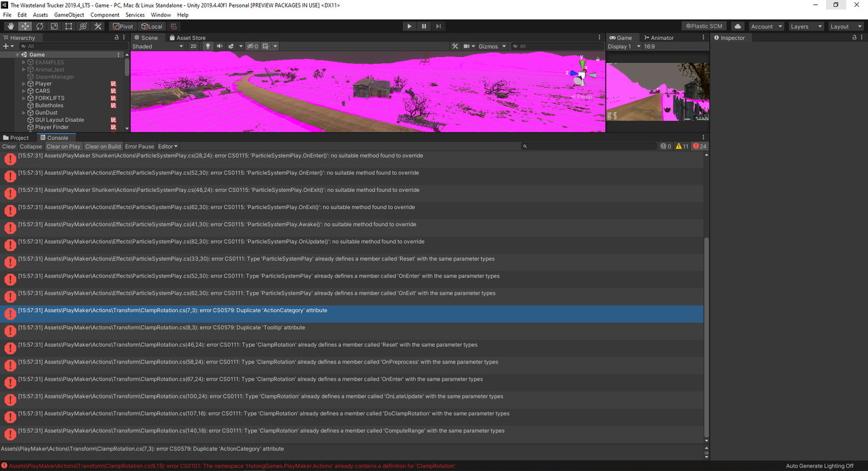Toggle Error Pause in Console
Screen dimensions: 868x471
140,147
